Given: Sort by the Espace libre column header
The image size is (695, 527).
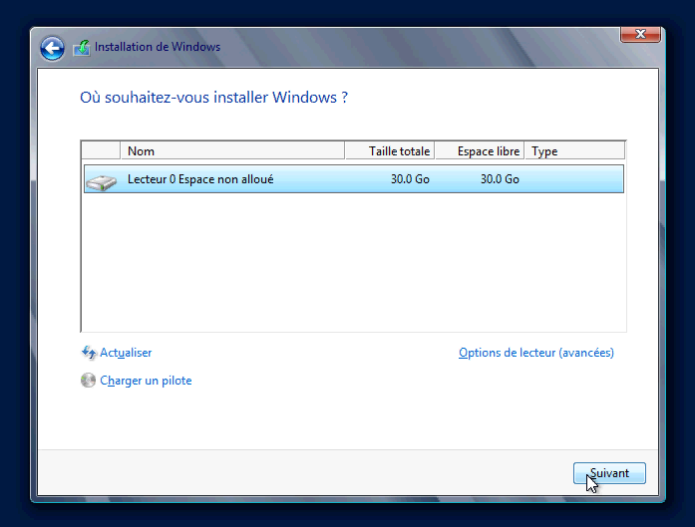Looking at the screenshot, I should (x=480, y=151).
